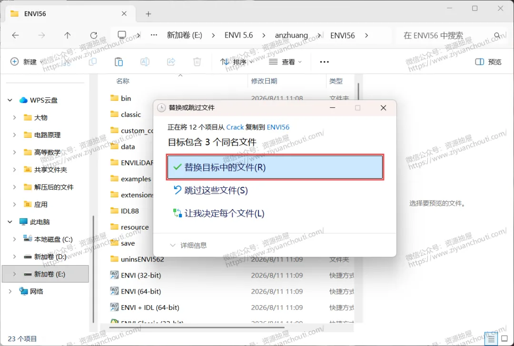Expand the 大物 folder node
This screenshot has width=514, height=346.
point(14,117)
